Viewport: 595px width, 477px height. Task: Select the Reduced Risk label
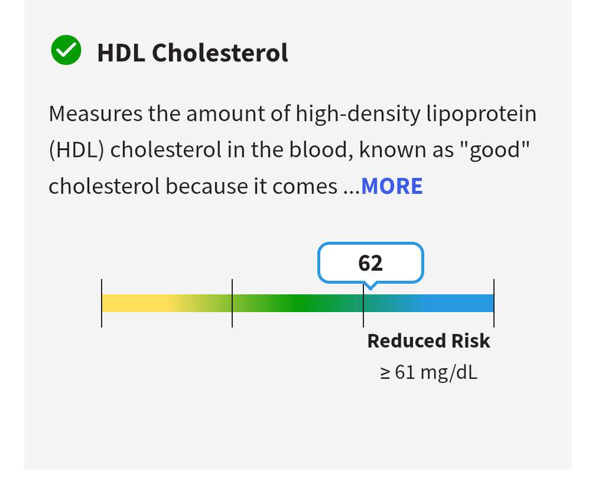[428, 341]
